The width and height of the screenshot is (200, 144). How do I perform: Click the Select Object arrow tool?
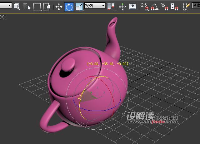(17, 6)
